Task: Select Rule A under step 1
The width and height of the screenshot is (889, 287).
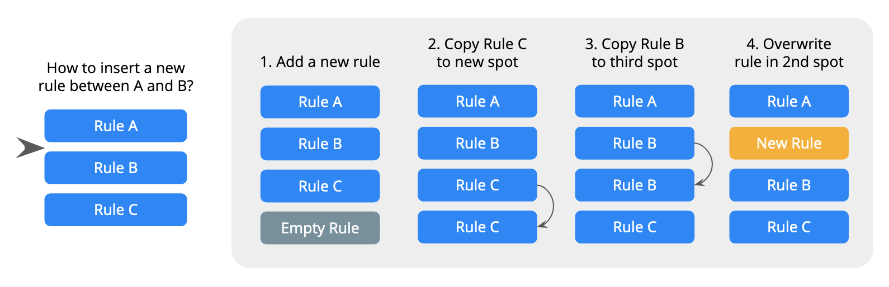Action: (x=320, y=102)
